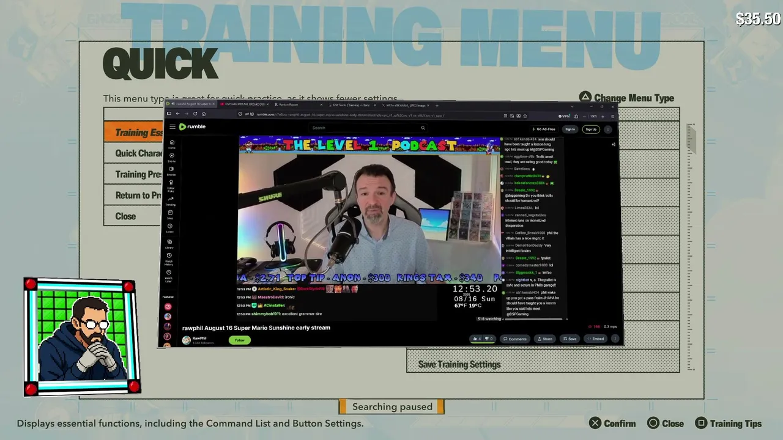Open Latest in Rumble sidebar
Screen dimensions: 783x440
pos(170,228)
